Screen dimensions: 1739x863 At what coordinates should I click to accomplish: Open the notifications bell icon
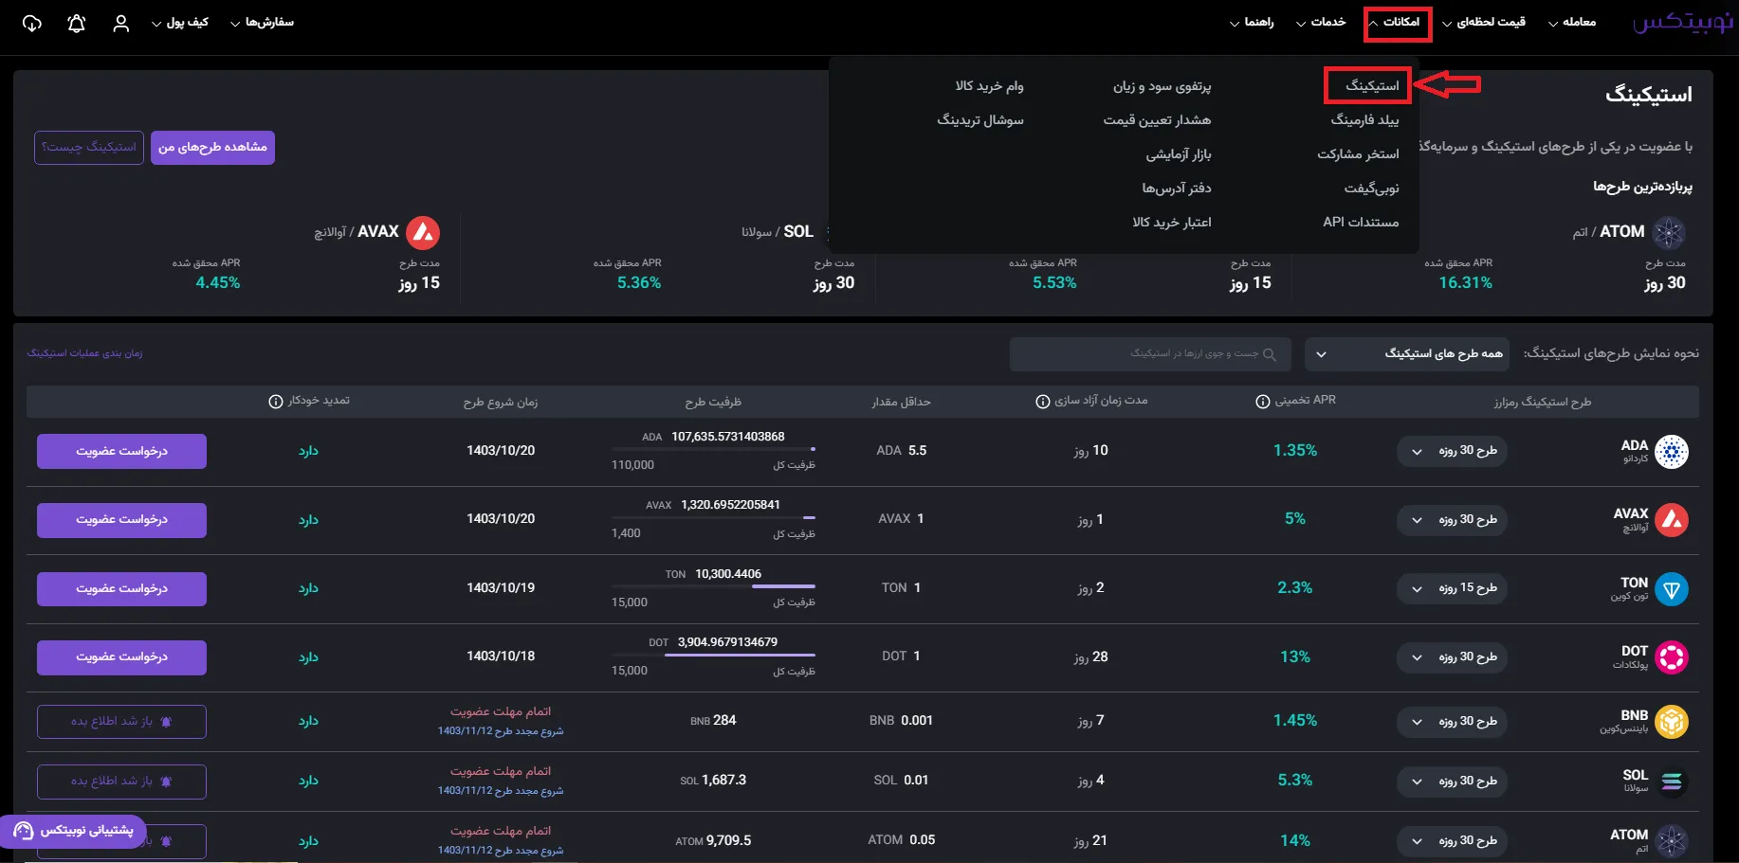click(76, 23)
